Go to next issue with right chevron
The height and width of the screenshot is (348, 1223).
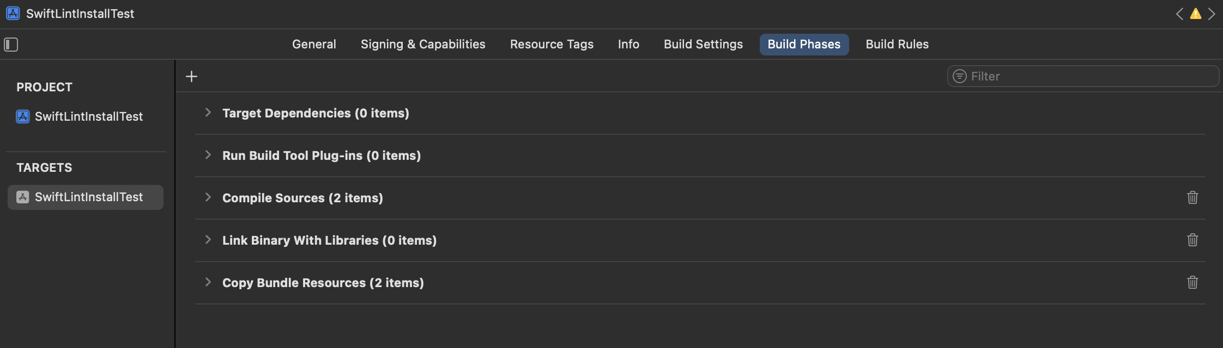[x=1212, y=14]
